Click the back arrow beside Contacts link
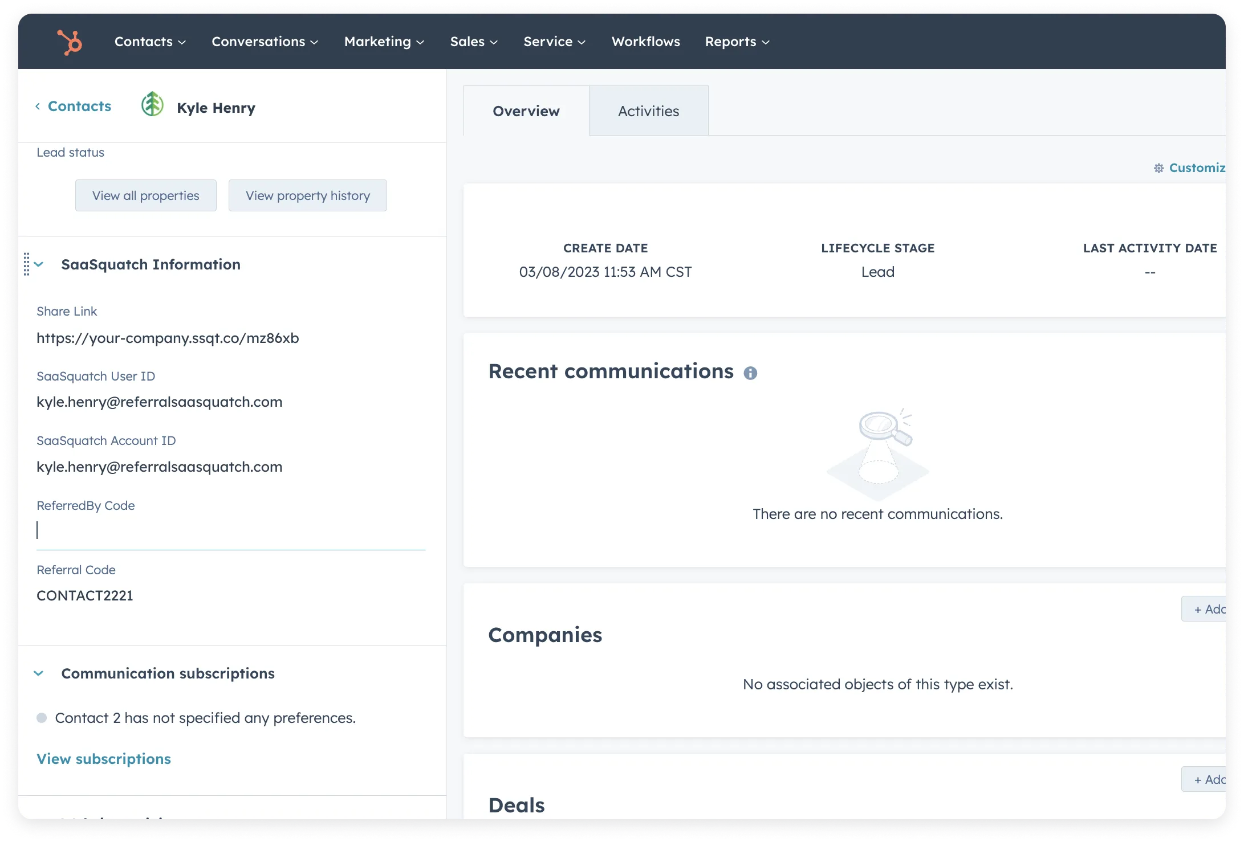The height and width of the screenshot is (842, 1244). (x=38, y=107)
